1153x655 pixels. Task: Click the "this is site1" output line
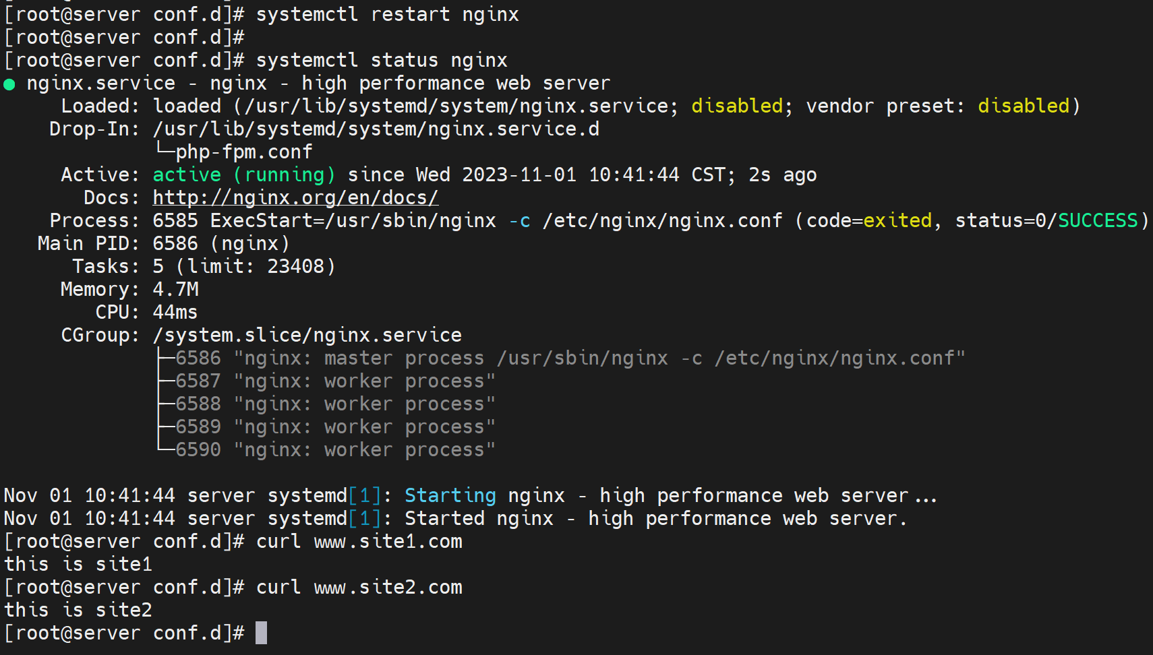click(78, 564)
